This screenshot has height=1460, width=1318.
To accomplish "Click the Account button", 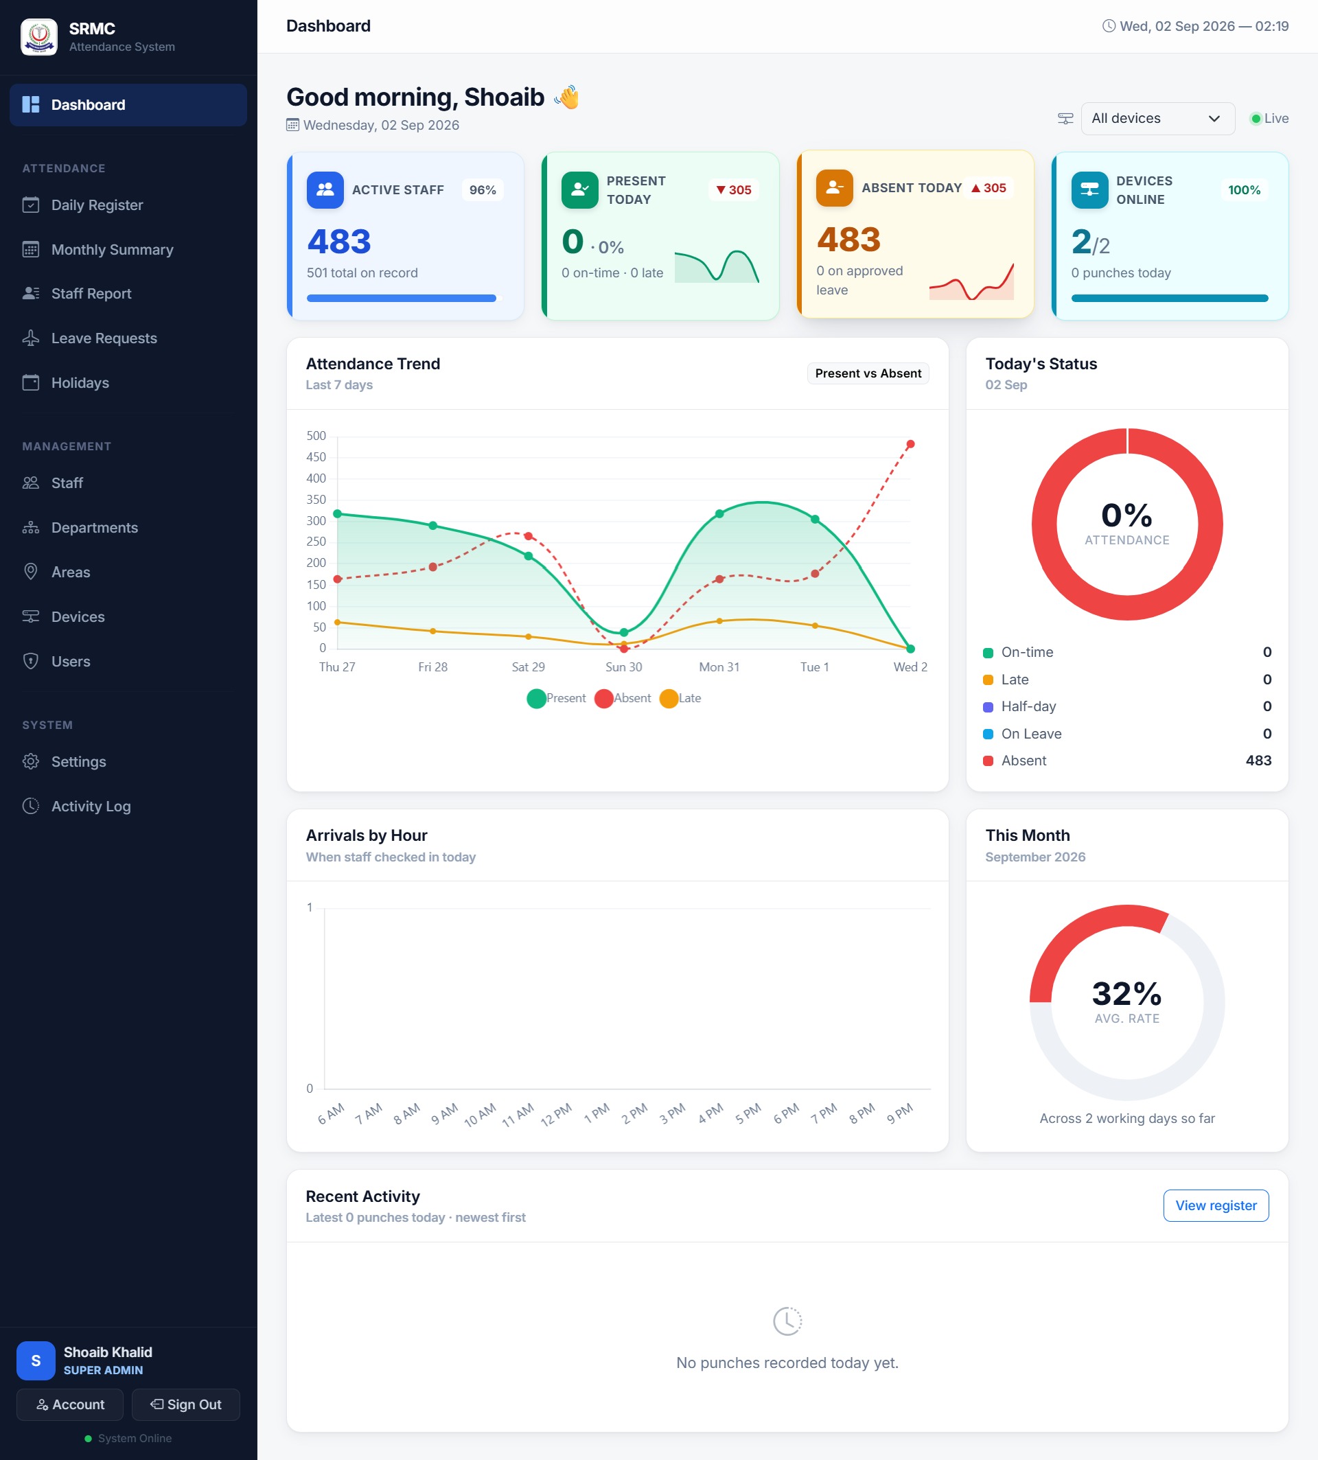I will point(70,1405).
